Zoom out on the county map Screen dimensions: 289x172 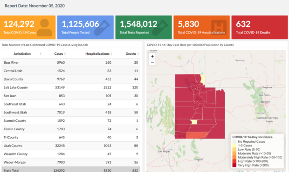pos(152,63)
